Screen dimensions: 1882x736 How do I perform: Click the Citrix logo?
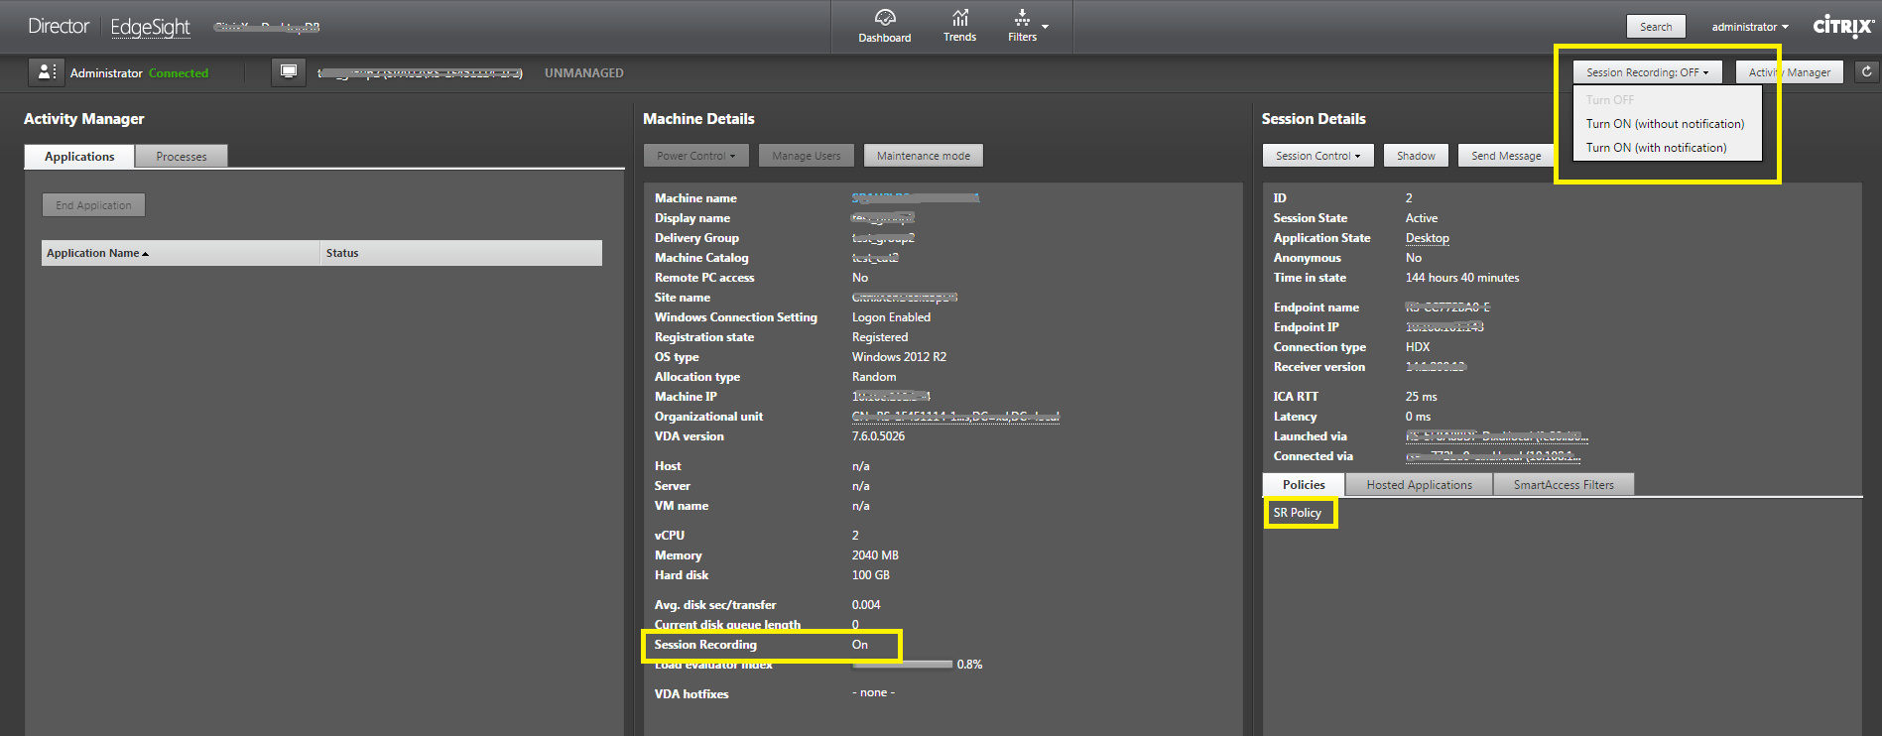(x=1842, y=27)
